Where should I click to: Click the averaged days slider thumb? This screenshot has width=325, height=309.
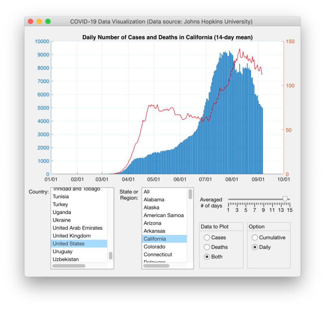click(x=285, y=199)
